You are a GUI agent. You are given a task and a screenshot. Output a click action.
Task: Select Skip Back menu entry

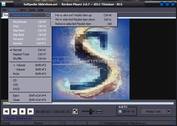pos(30,35)
